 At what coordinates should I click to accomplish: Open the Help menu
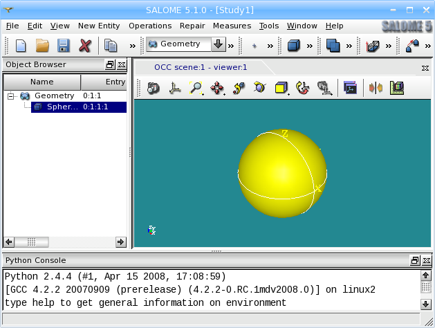[334, 26]
